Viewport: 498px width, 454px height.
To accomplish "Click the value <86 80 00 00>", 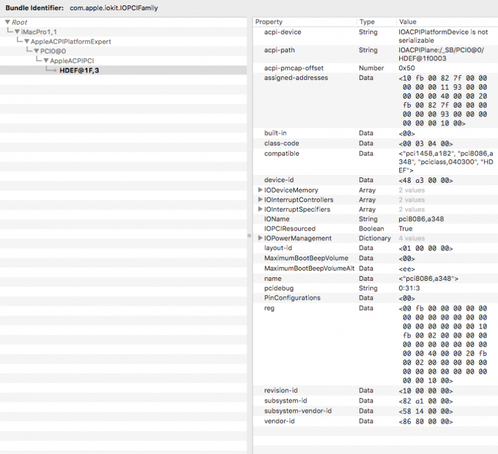I will click(x=425, y=421).
